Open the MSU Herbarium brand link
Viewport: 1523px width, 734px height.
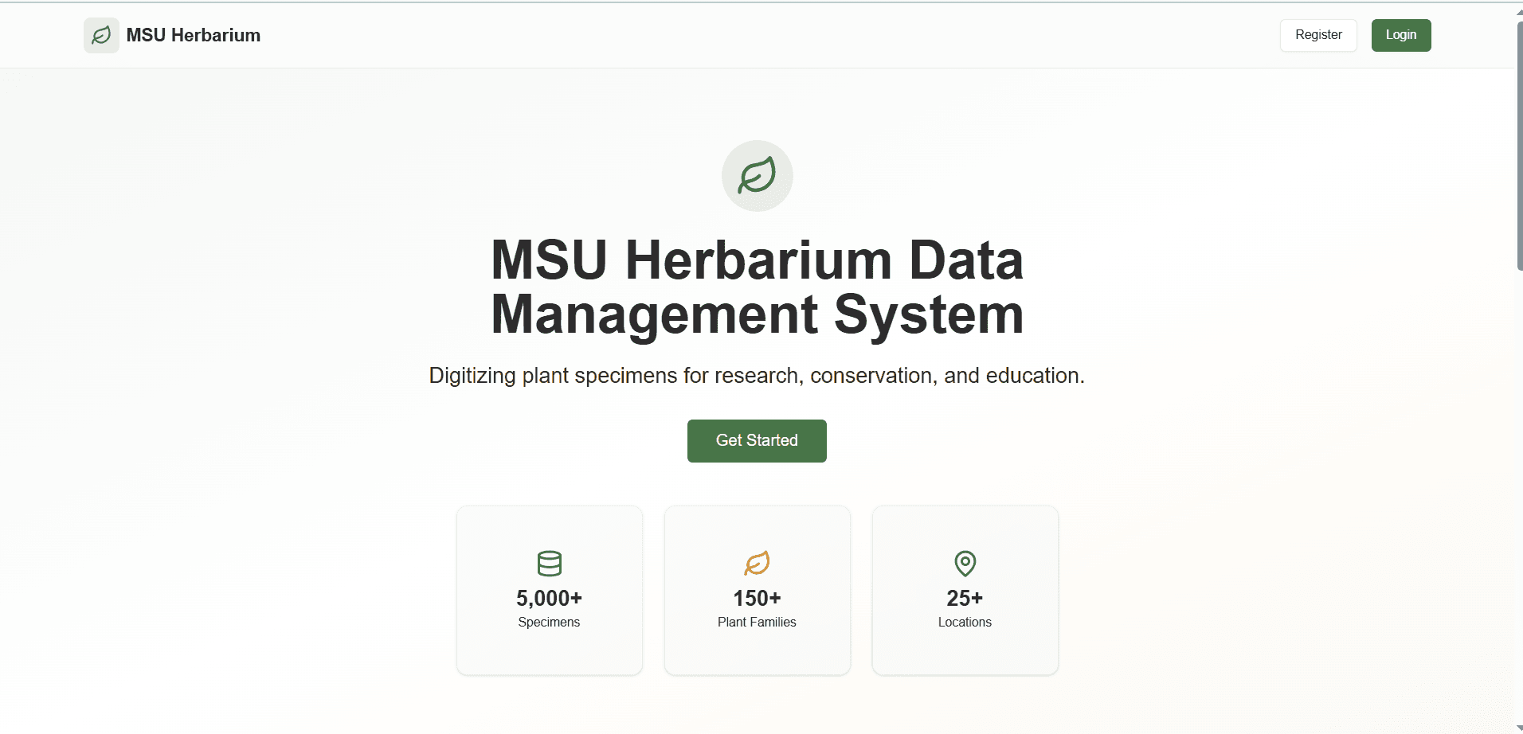[x=172, y=35]
